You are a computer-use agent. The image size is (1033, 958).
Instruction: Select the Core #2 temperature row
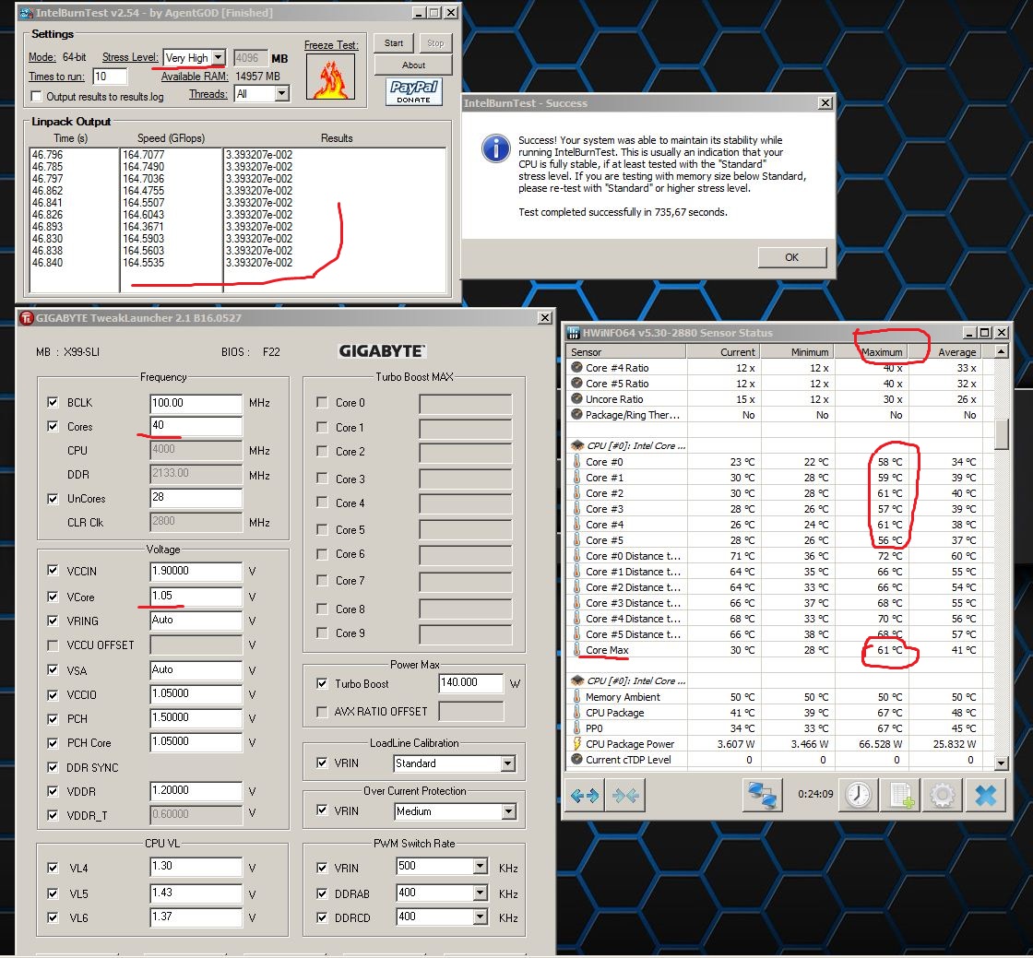click(x=774, y=493)
